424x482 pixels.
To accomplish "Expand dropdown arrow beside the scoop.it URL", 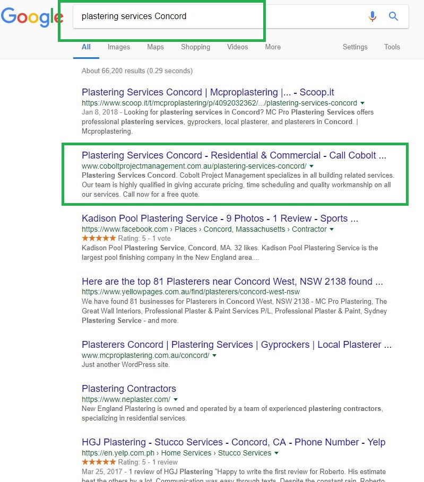I will [362, 103].
